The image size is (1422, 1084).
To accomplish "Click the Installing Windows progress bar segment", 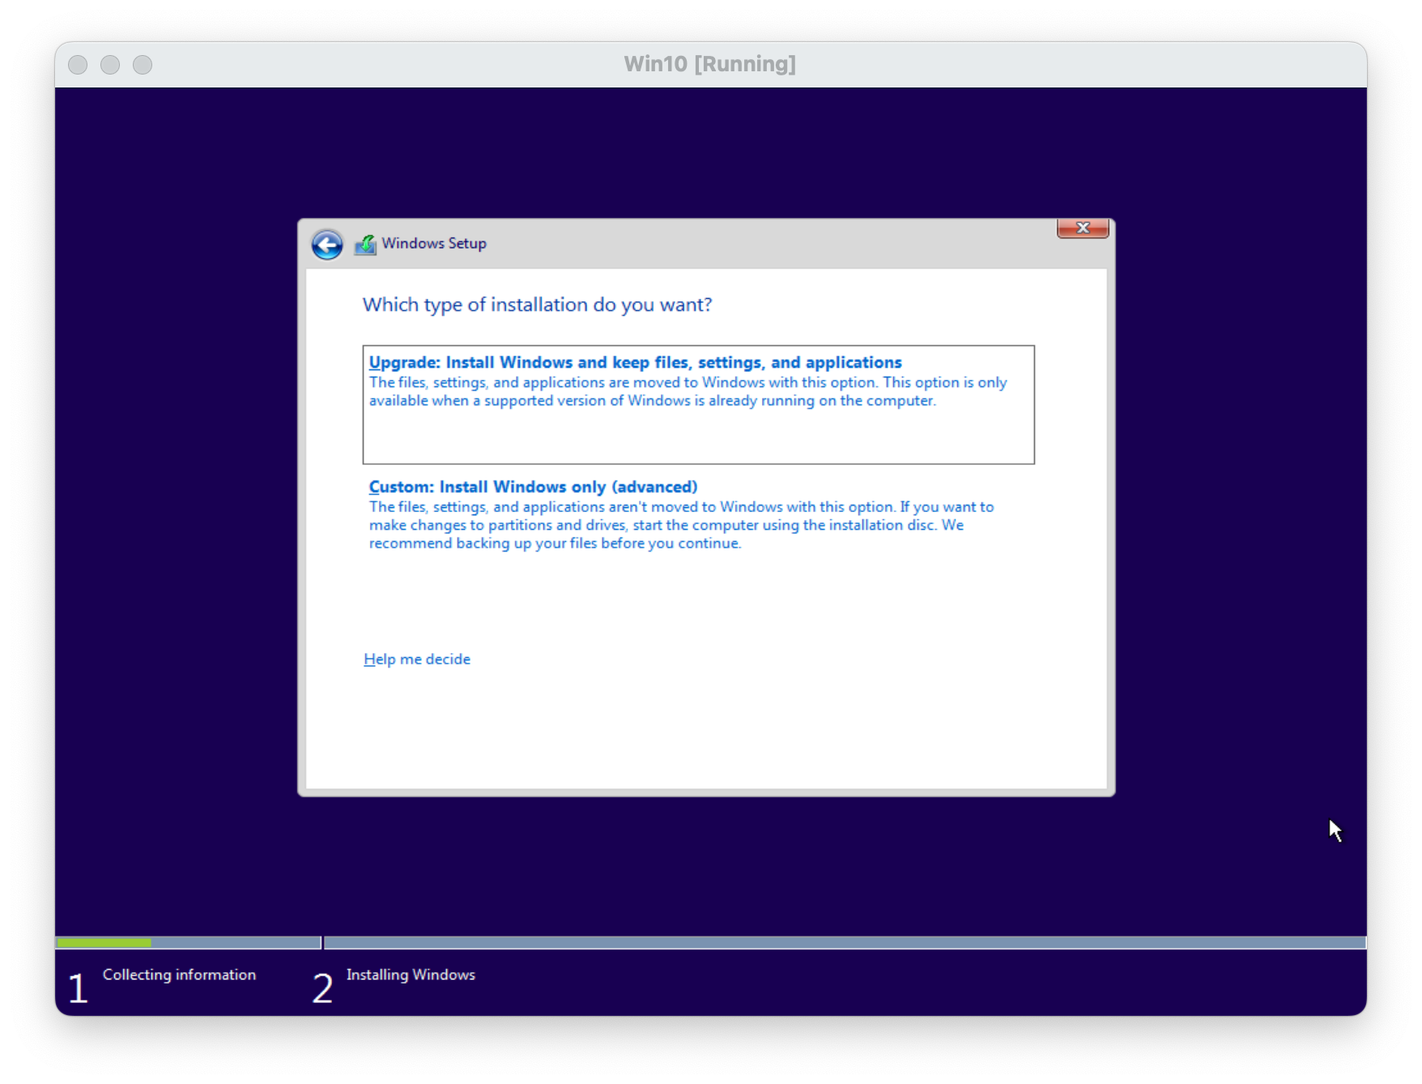I will [x=844, y=943].
